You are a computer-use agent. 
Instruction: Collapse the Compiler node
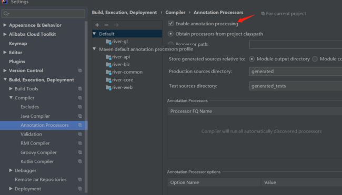pyautogui.click(x=11, y=98)
